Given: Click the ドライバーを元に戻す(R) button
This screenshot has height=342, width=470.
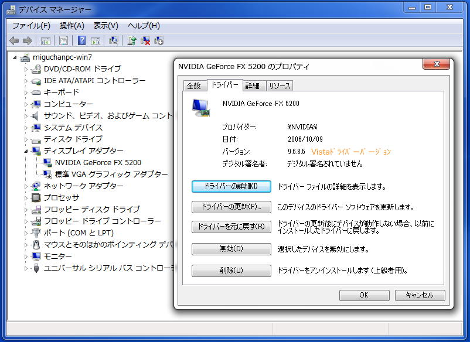Looking at the screenshot, I should (x=231, y=227).
